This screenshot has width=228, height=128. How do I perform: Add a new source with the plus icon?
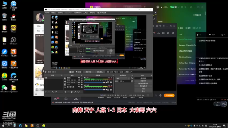(65, 92)
